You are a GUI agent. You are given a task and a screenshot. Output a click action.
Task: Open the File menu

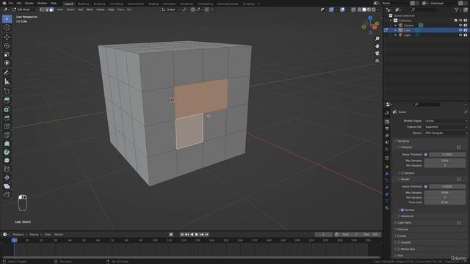point(10,3)
